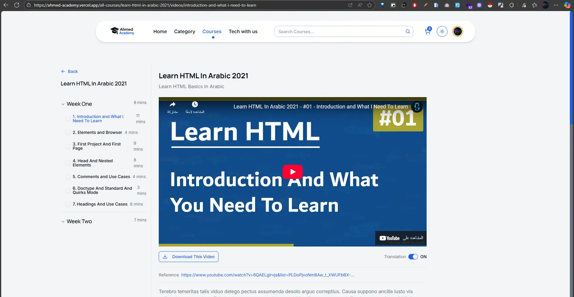Check lesson 1 Introduction and What I Need
The image size is (574, 297).
tap(68, 119)
